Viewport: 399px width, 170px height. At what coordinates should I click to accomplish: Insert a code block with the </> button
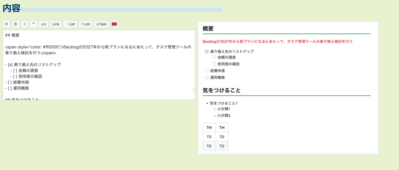coord(44,24)
